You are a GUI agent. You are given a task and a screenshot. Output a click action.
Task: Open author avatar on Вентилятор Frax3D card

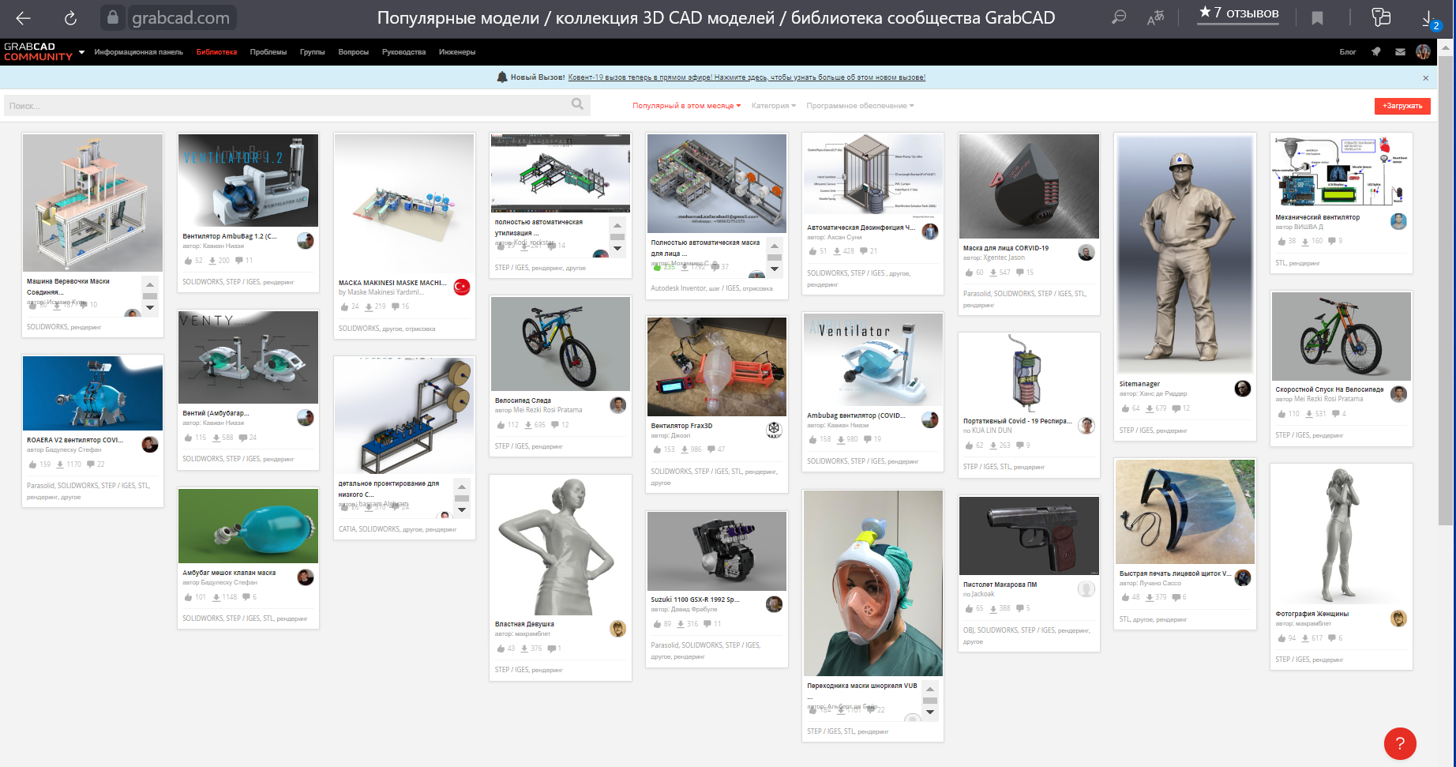pyautogui.click(x=774, y=429)
